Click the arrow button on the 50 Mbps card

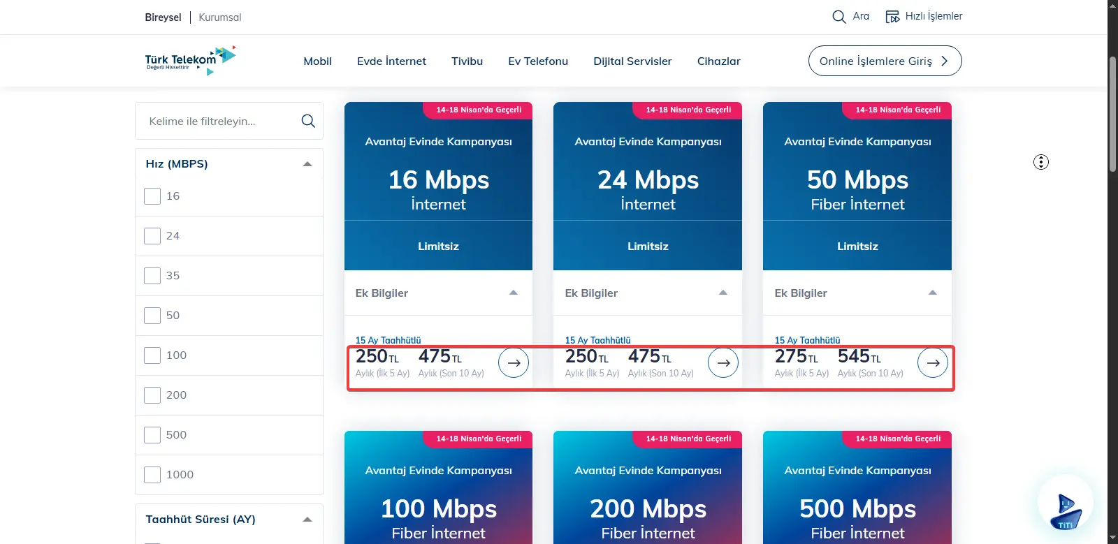tap(933, 362)
